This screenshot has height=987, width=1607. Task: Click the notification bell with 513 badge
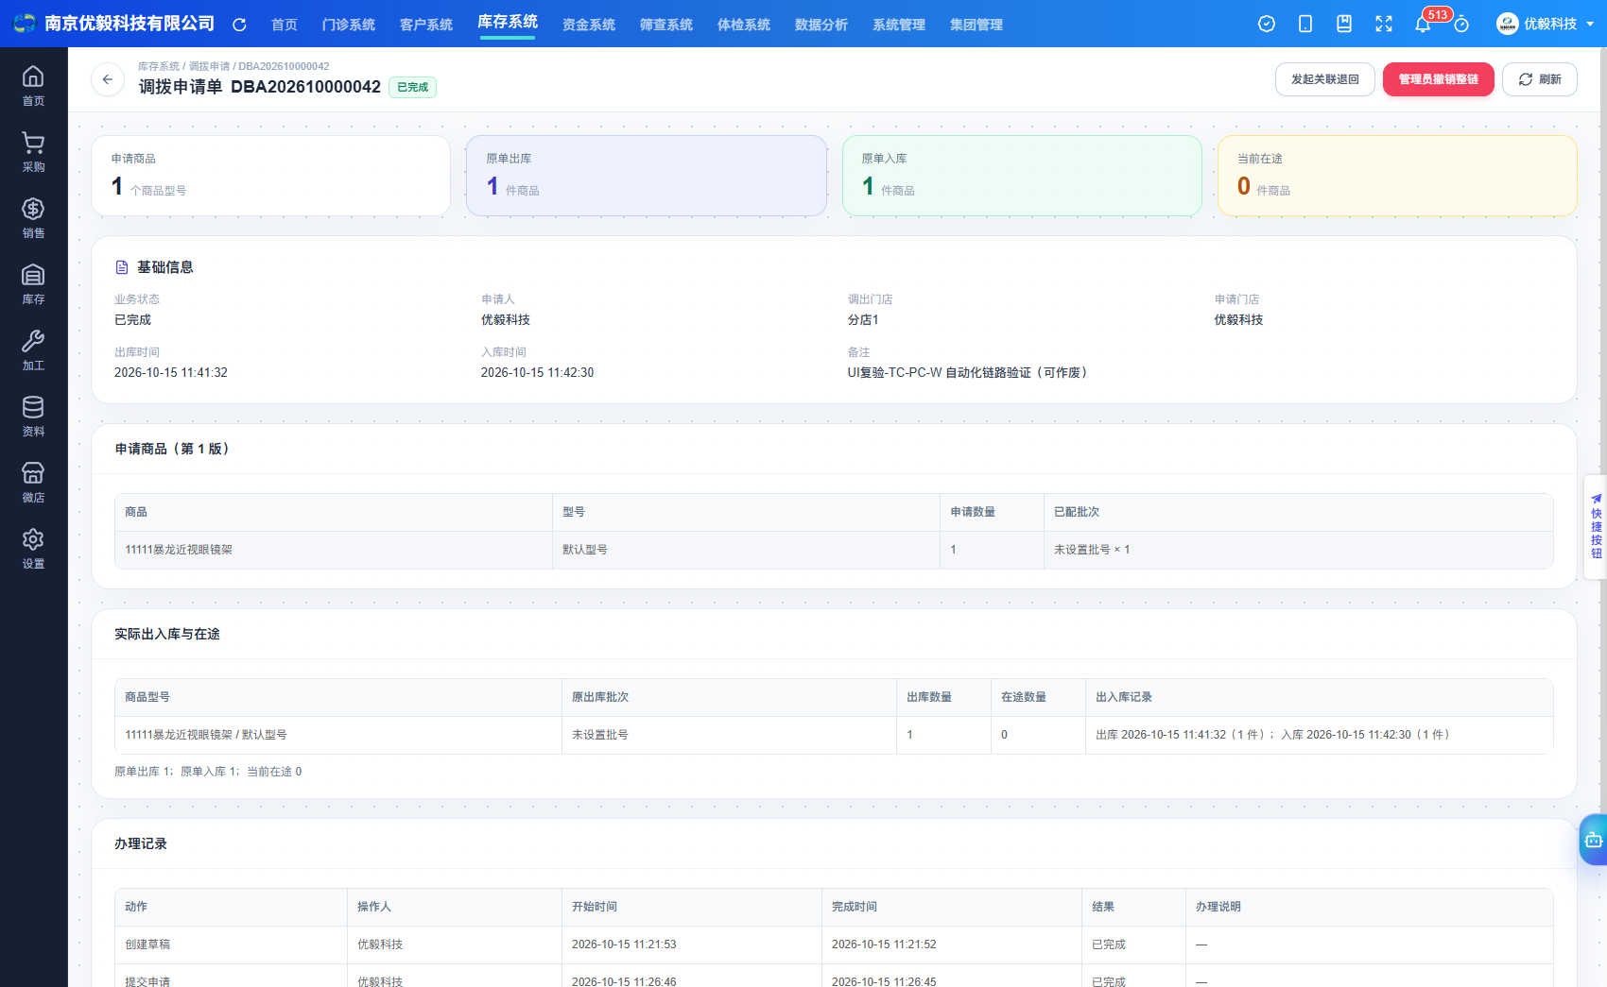point(1423,24)
